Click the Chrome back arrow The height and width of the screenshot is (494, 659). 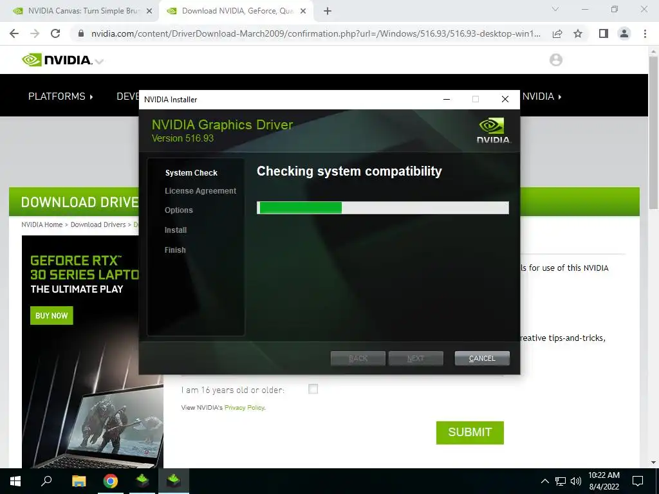click(14, 33)
